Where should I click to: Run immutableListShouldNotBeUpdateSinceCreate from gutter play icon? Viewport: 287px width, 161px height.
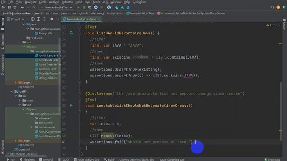point(71,106)
